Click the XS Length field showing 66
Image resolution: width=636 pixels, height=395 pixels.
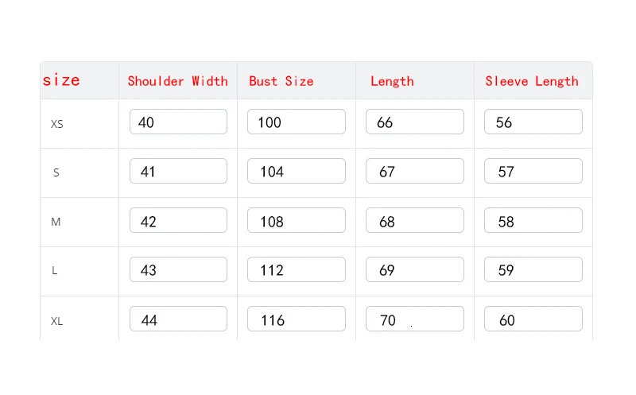[x=415, y=122]
